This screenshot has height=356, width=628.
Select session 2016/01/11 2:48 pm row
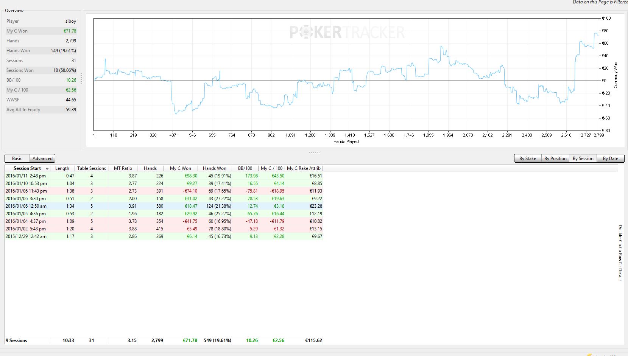(x=164, y=176)
